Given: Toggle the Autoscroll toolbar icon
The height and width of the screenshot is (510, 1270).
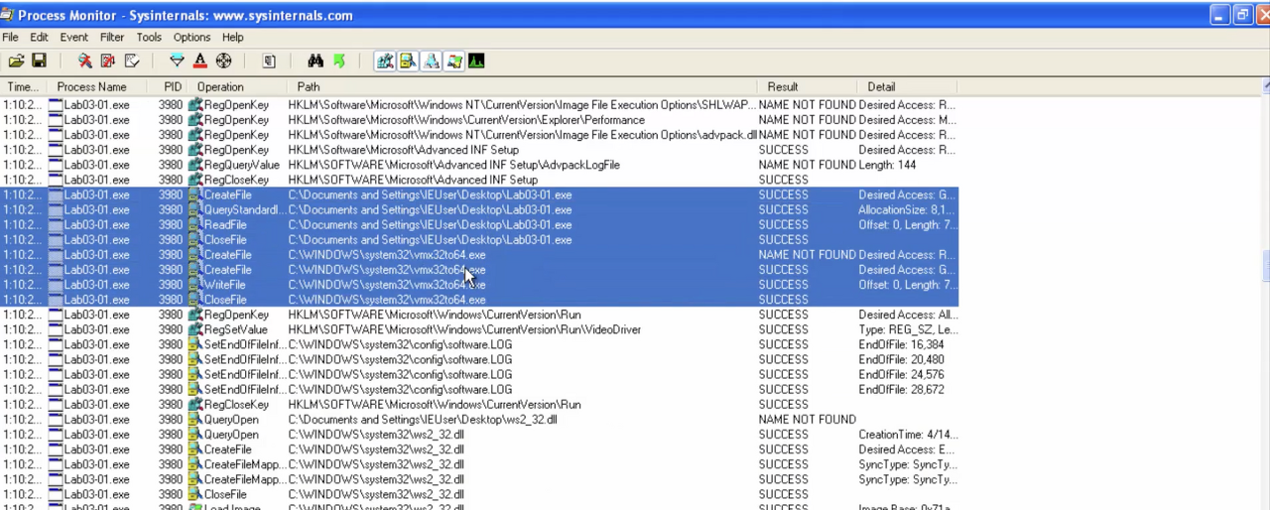Looking at the screenshot, I should click(108, 61).
